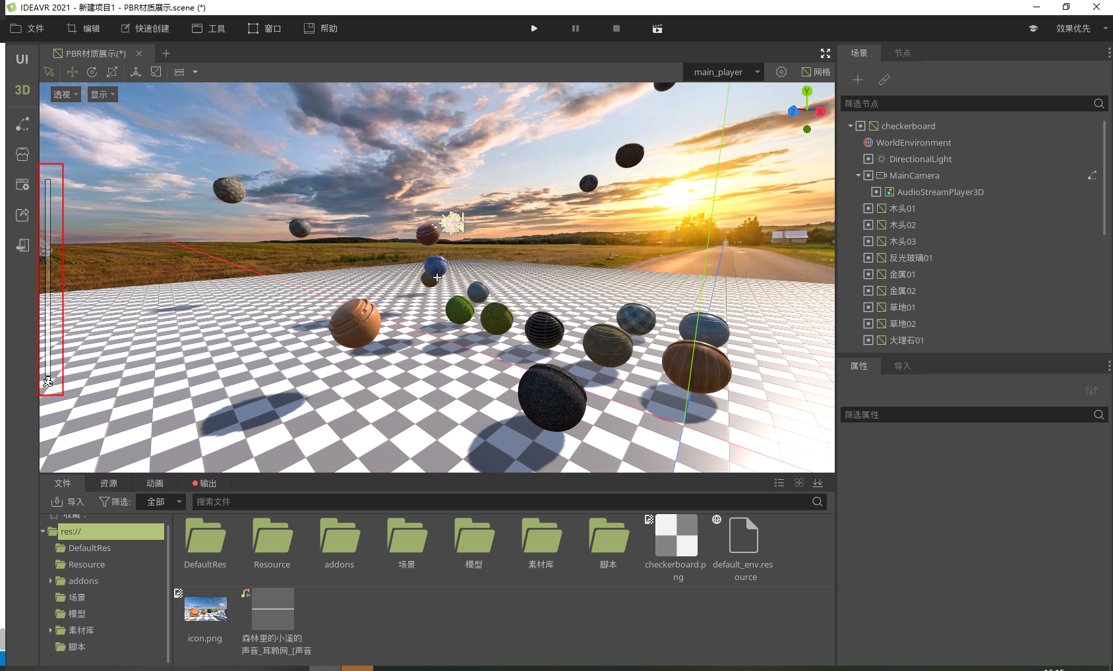Open the 编辑 menu
Screen dimensions: 1113x671
(83, 28)
